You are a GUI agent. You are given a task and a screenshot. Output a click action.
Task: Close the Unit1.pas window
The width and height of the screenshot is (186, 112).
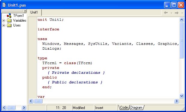click(x=181, y=5)
